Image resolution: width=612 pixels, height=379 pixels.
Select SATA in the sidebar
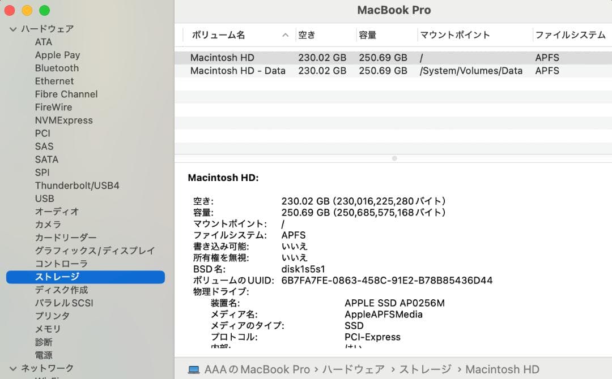[x=46, y=160]
